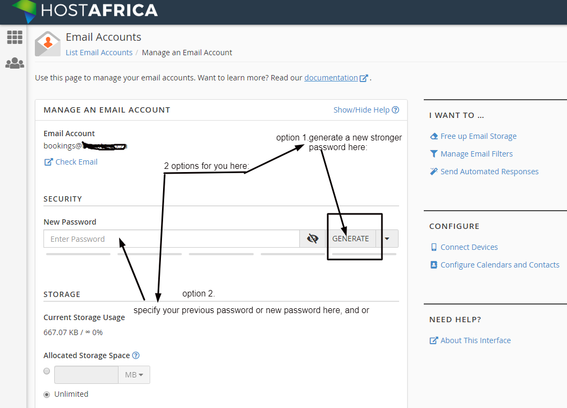Open Manage Email Filters
The width and height of the screenshot is (567, 408).
pyautogui.click(x=476, y=154)
